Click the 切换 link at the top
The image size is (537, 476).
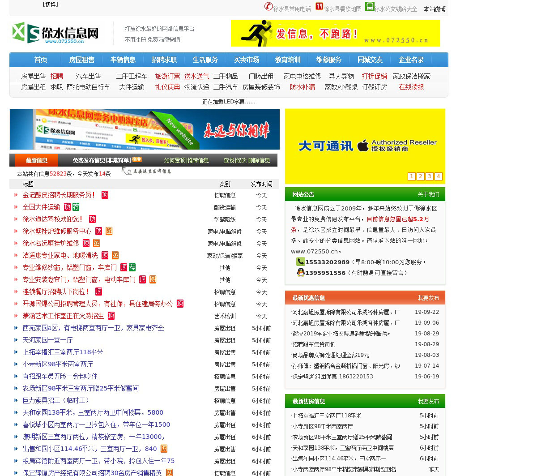(51, 4)
